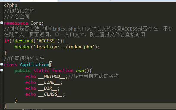Collapse the namespace Core fold marker
The image size is (176, 110).
[x=1, y=23]
